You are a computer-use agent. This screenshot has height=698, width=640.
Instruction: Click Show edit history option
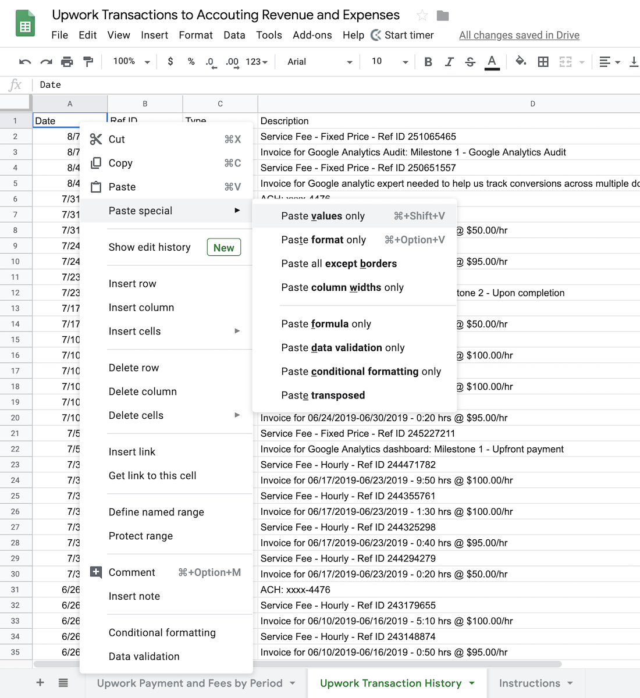tap(166, 247)
